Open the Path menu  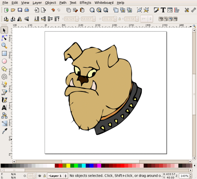[63, 3]
